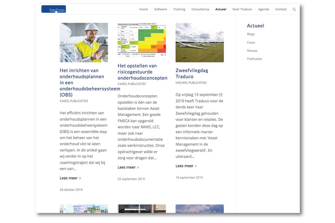
Task: Open the Home menu item
Action: coord(143,9)
